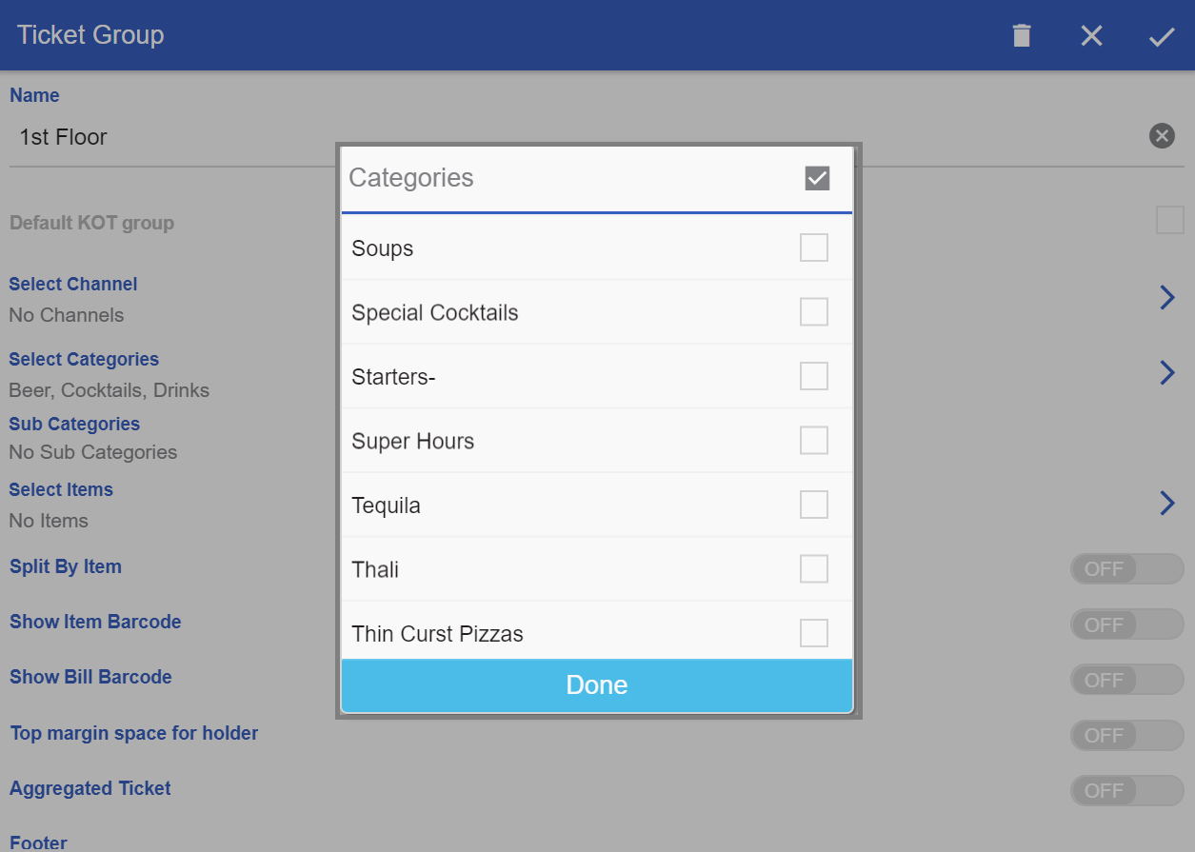1195x852 pixels.
Task: Turn on Split By Item toggle
Action: tap(1127, 569)
